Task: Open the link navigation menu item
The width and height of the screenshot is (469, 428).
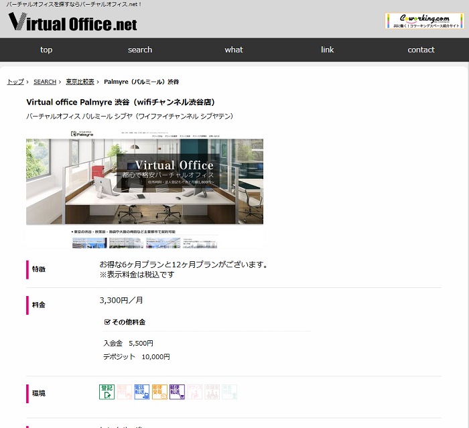Action: [327, 50]
